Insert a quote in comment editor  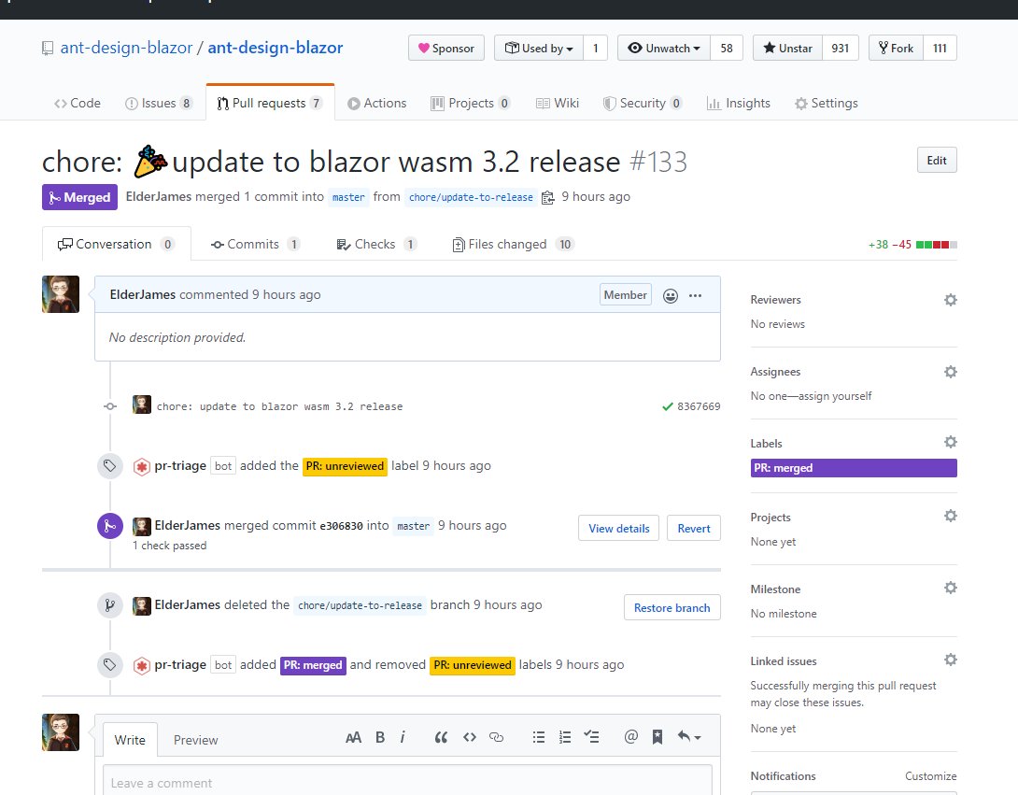(441, 737)
